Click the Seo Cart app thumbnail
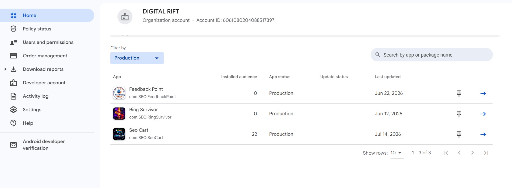Image resolution: width=512 pixels, height=188 pixels. pos(119,134)
